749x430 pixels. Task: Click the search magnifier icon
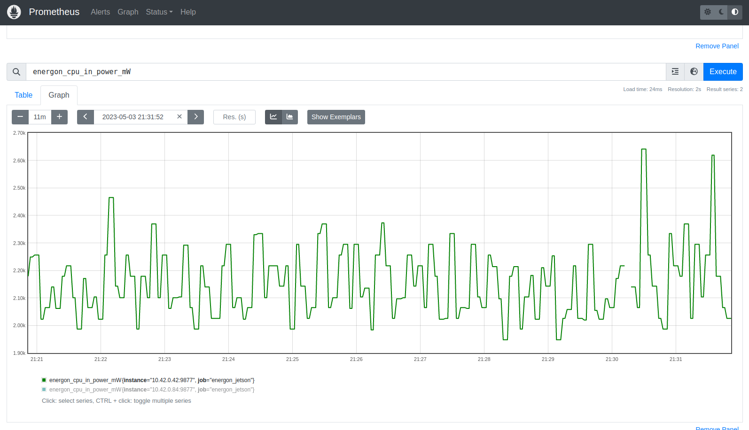tap(16, 72)
